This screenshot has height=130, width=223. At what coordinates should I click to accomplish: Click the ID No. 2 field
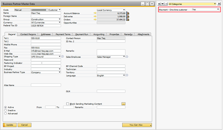click(111, 41)
